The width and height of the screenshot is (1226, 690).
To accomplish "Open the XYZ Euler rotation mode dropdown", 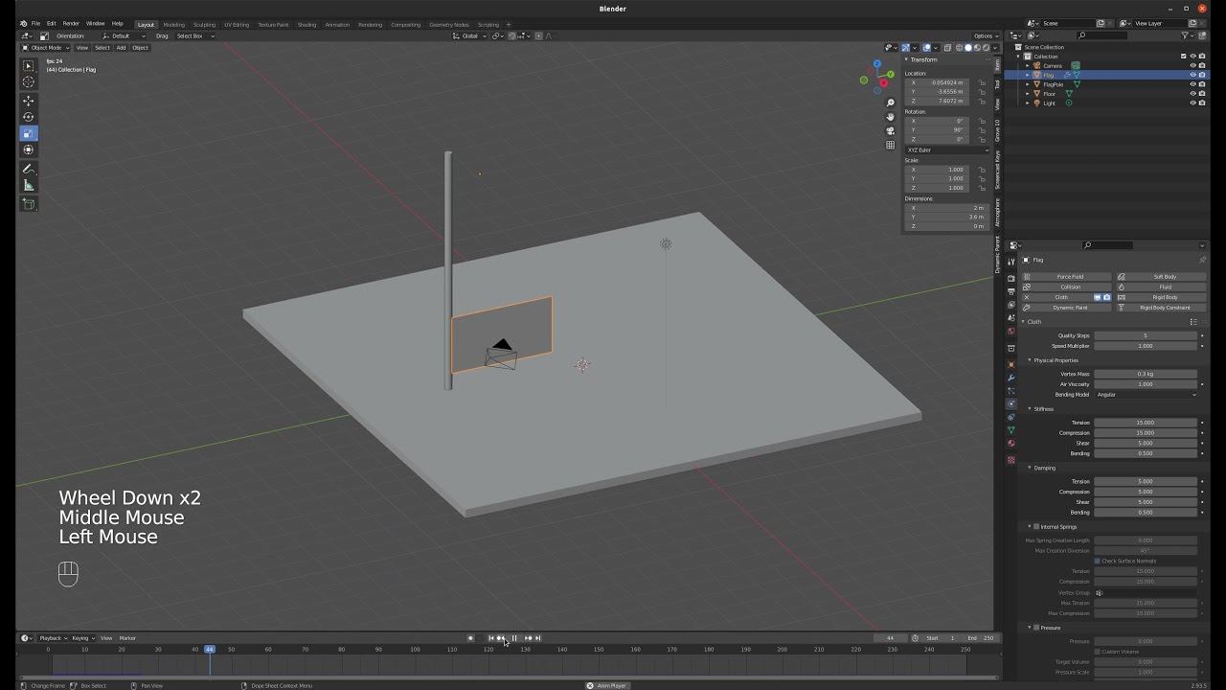I will [x=947, y=149].
